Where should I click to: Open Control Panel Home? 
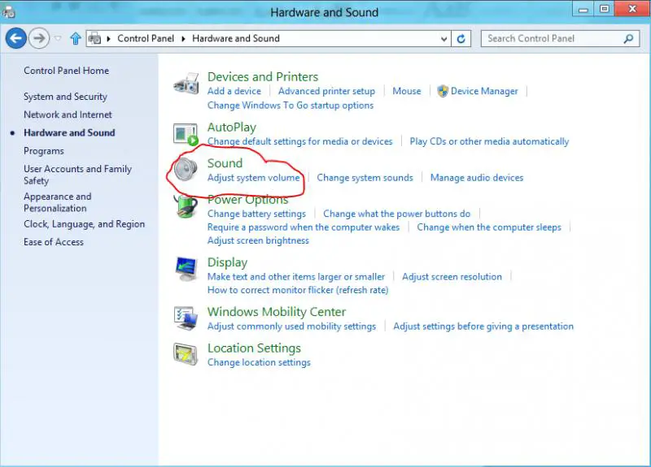(67, 71)
